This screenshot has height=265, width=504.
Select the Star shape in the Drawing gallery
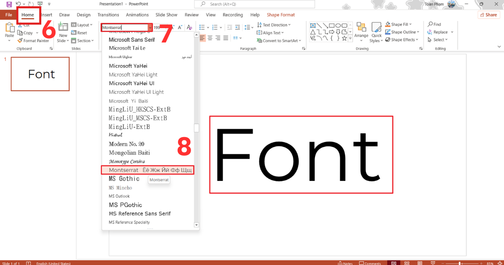[x=344, y=38]
